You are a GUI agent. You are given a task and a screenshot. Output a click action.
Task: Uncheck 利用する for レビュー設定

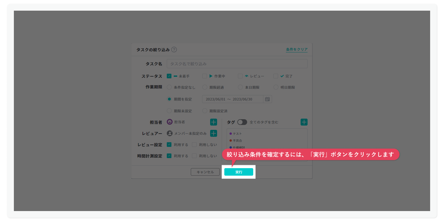click(x=169, y=145)
